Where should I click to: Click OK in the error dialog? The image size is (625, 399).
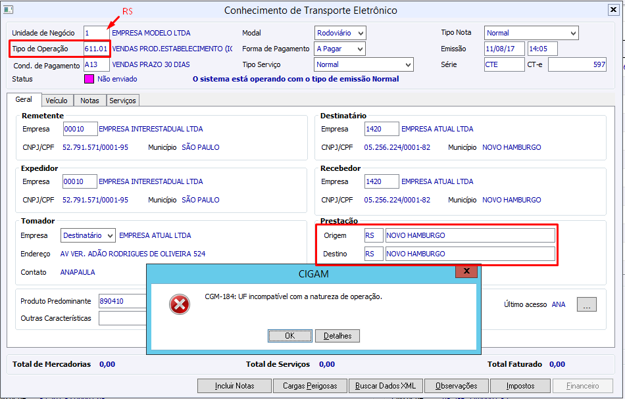[x=290, y=336]
